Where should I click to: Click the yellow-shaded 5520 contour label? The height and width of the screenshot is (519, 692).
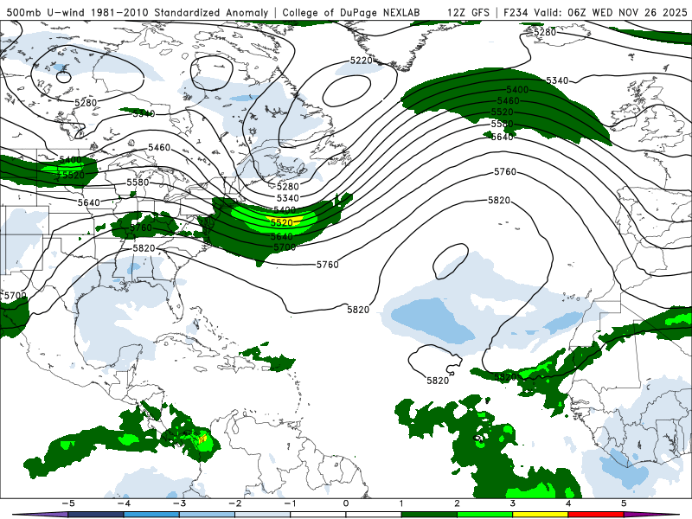[282, 222]
